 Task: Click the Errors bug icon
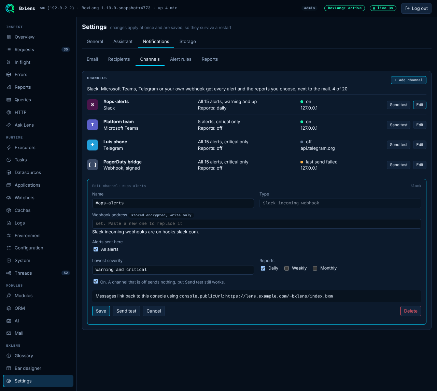click(9, 74)
